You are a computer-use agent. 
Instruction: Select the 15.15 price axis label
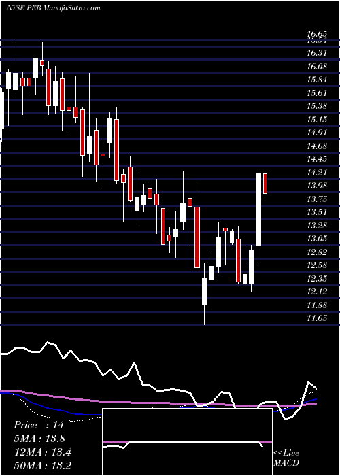(x=317, y=119)
